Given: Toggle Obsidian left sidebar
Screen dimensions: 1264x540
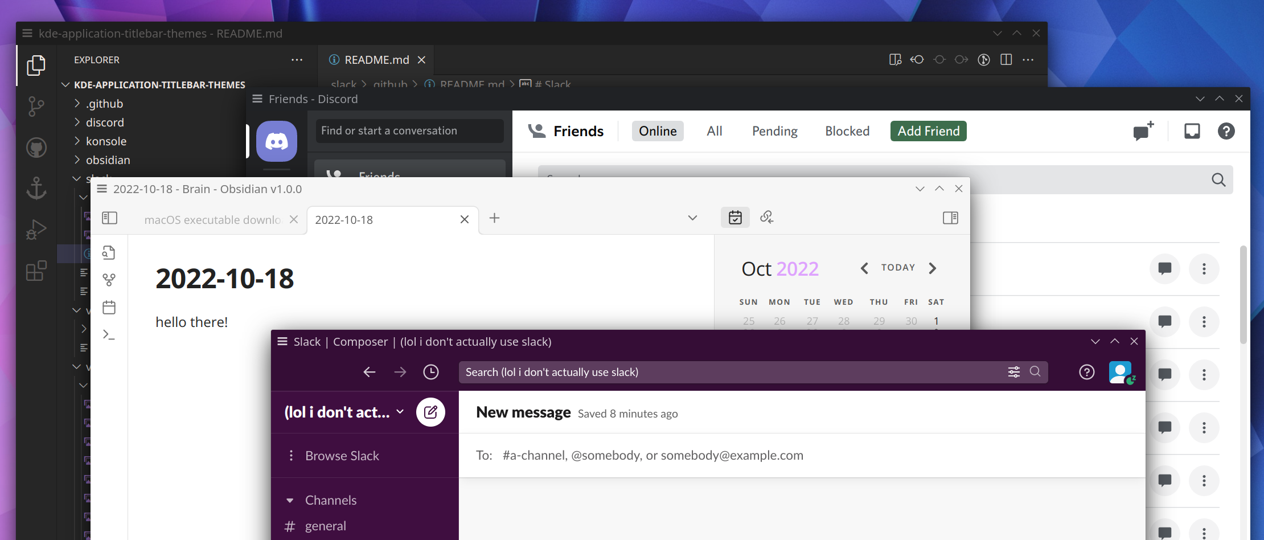Looking at the screenshot, I should coord(109,218).
